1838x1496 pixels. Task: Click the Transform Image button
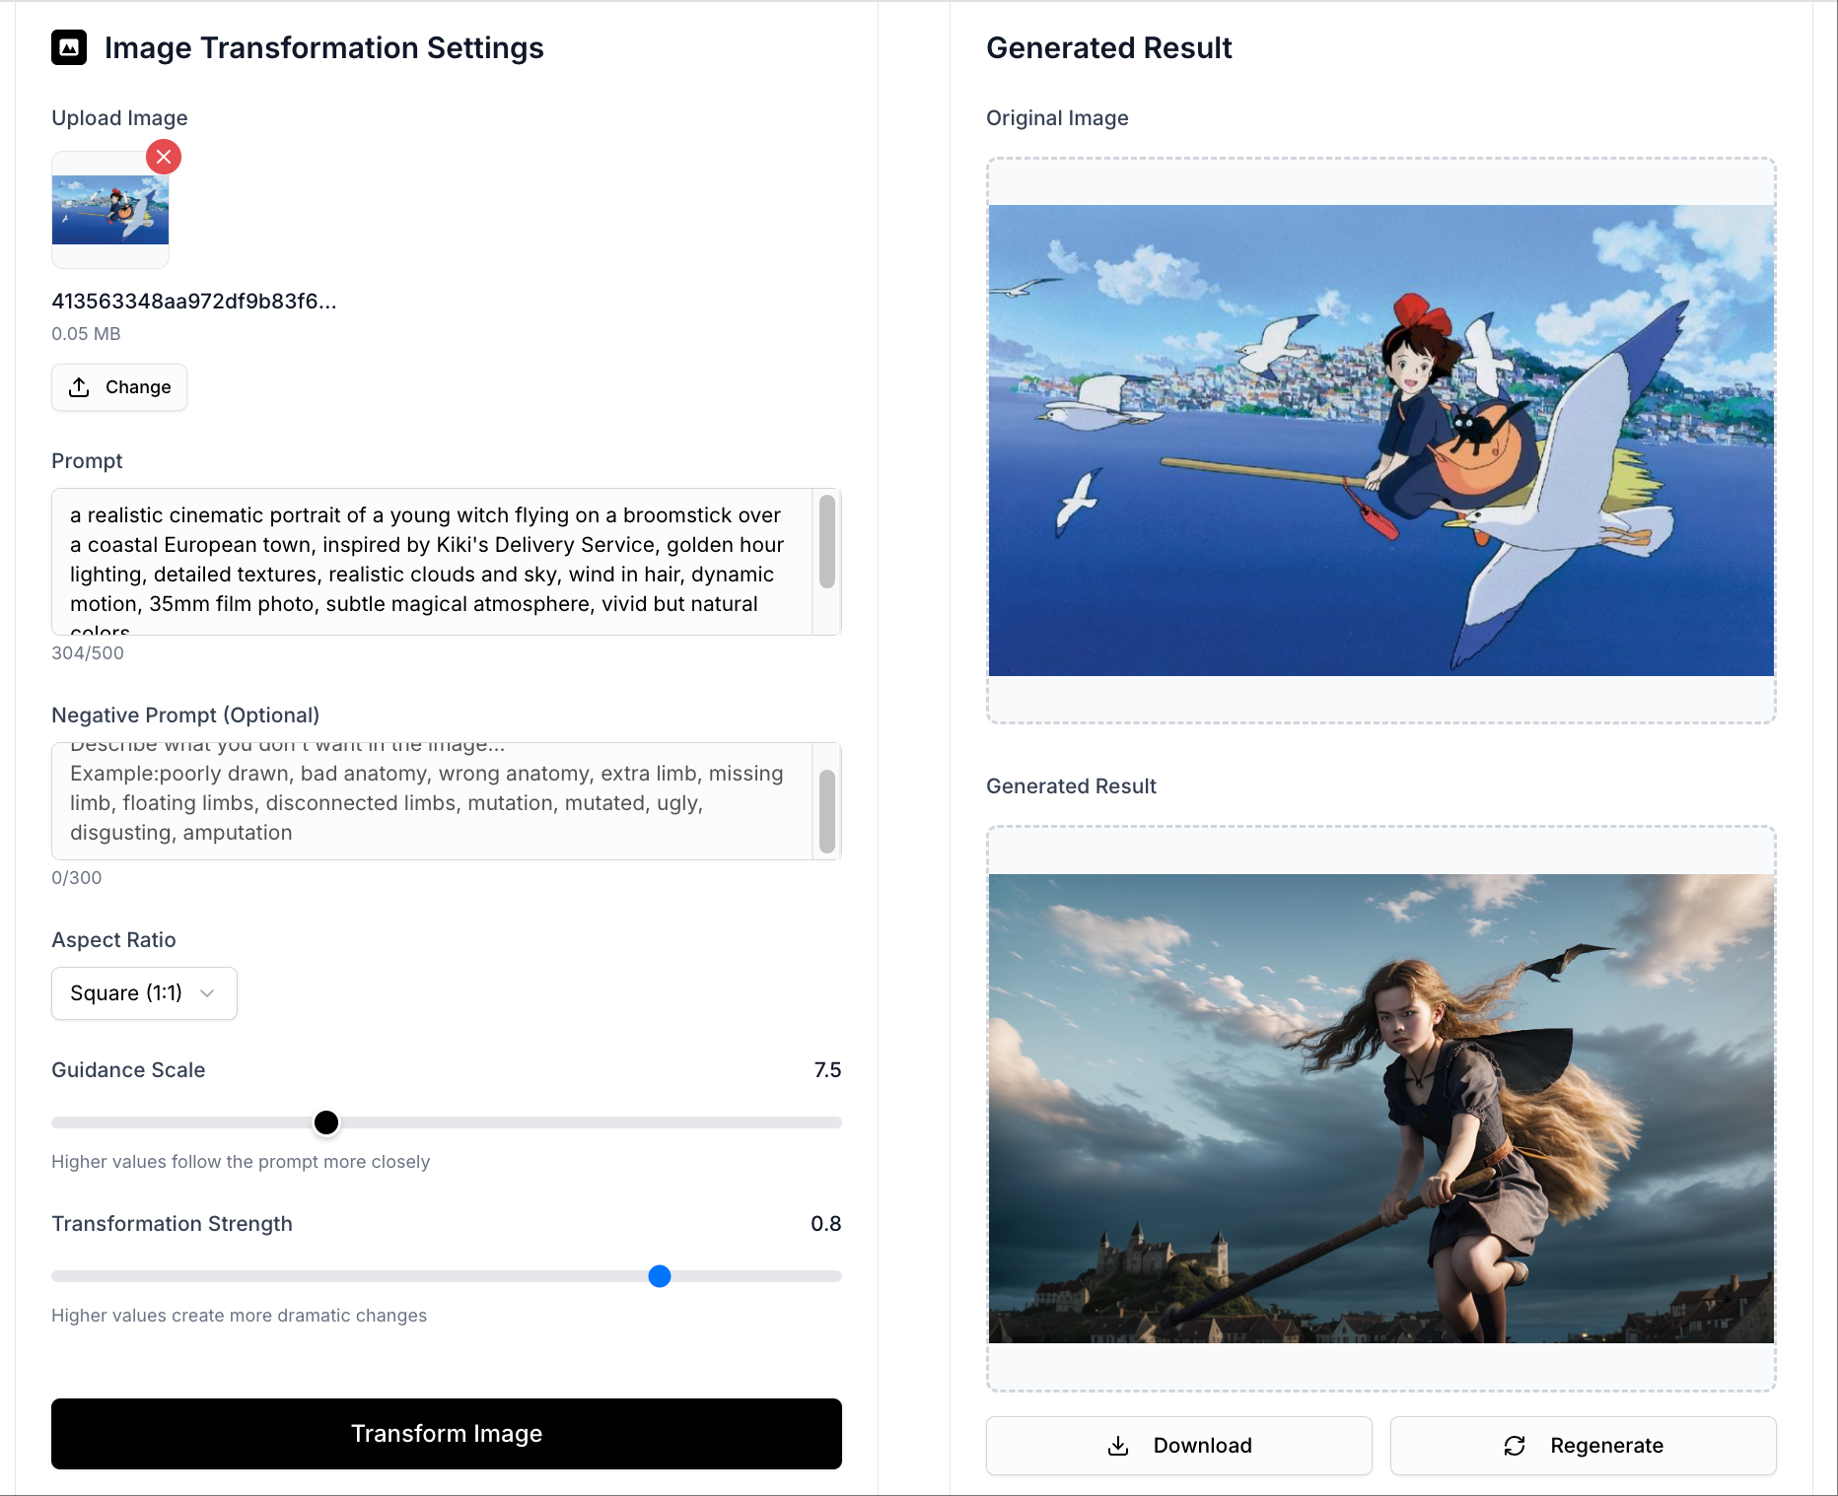[x=446, y=1434]
